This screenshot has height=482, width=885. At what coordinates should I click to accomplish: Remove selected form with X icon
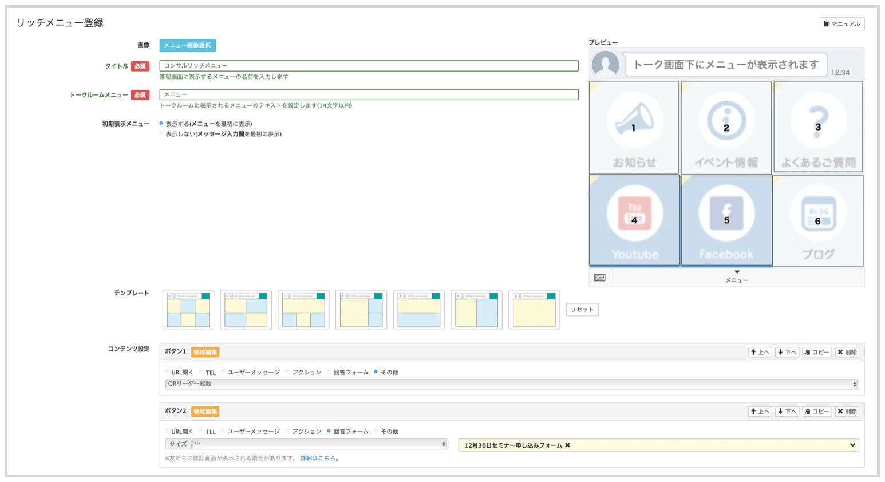(567, 445)
